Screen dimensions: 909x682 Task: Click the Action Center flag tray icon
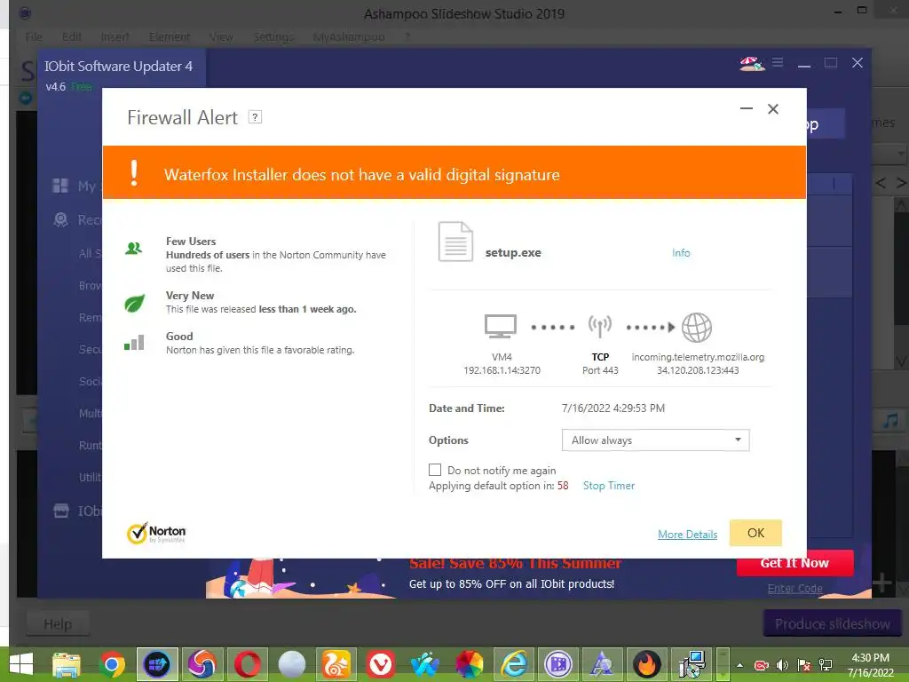(x=804, y=665)
